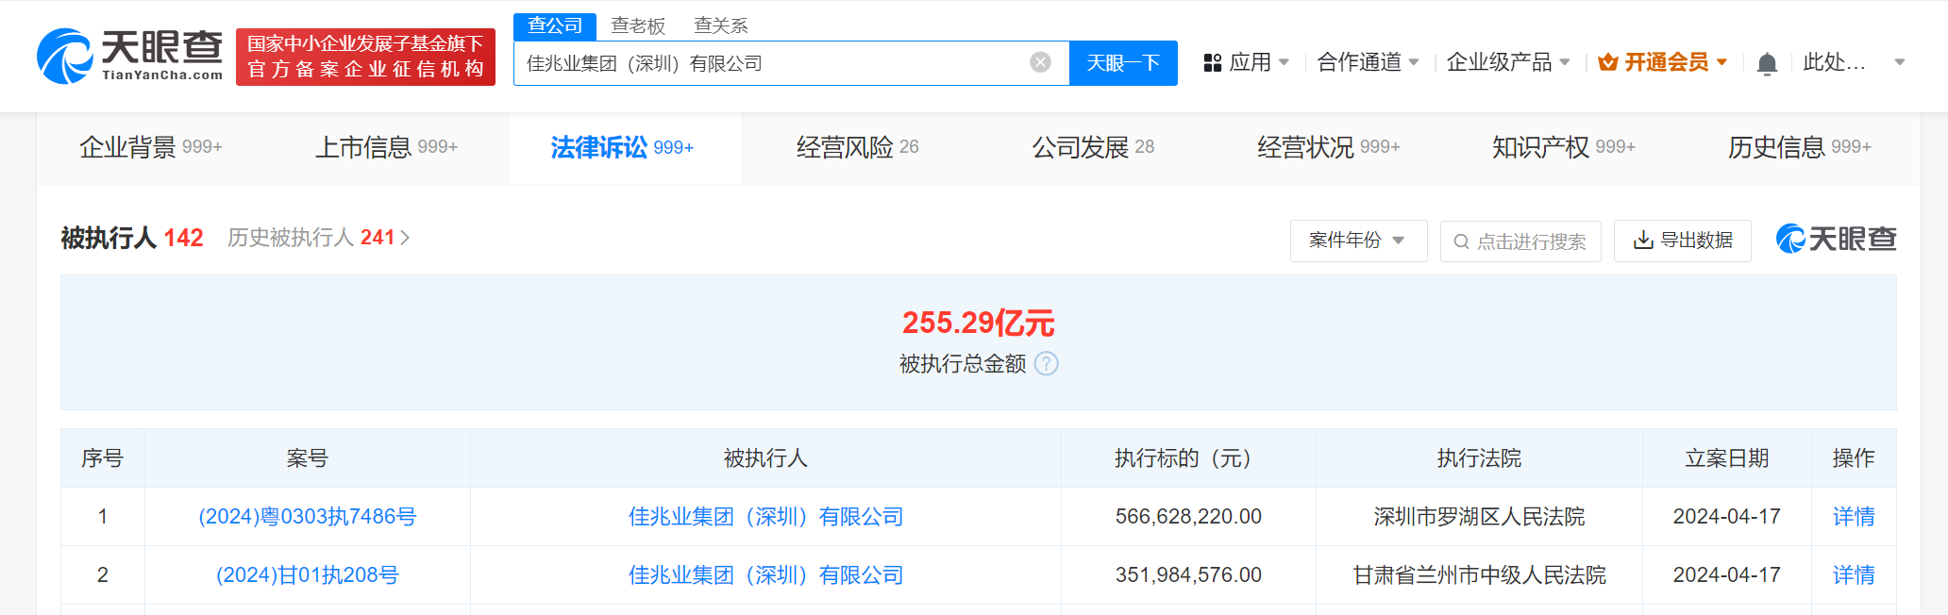Click the search magnifier in 点击进行搜索

1461,241
